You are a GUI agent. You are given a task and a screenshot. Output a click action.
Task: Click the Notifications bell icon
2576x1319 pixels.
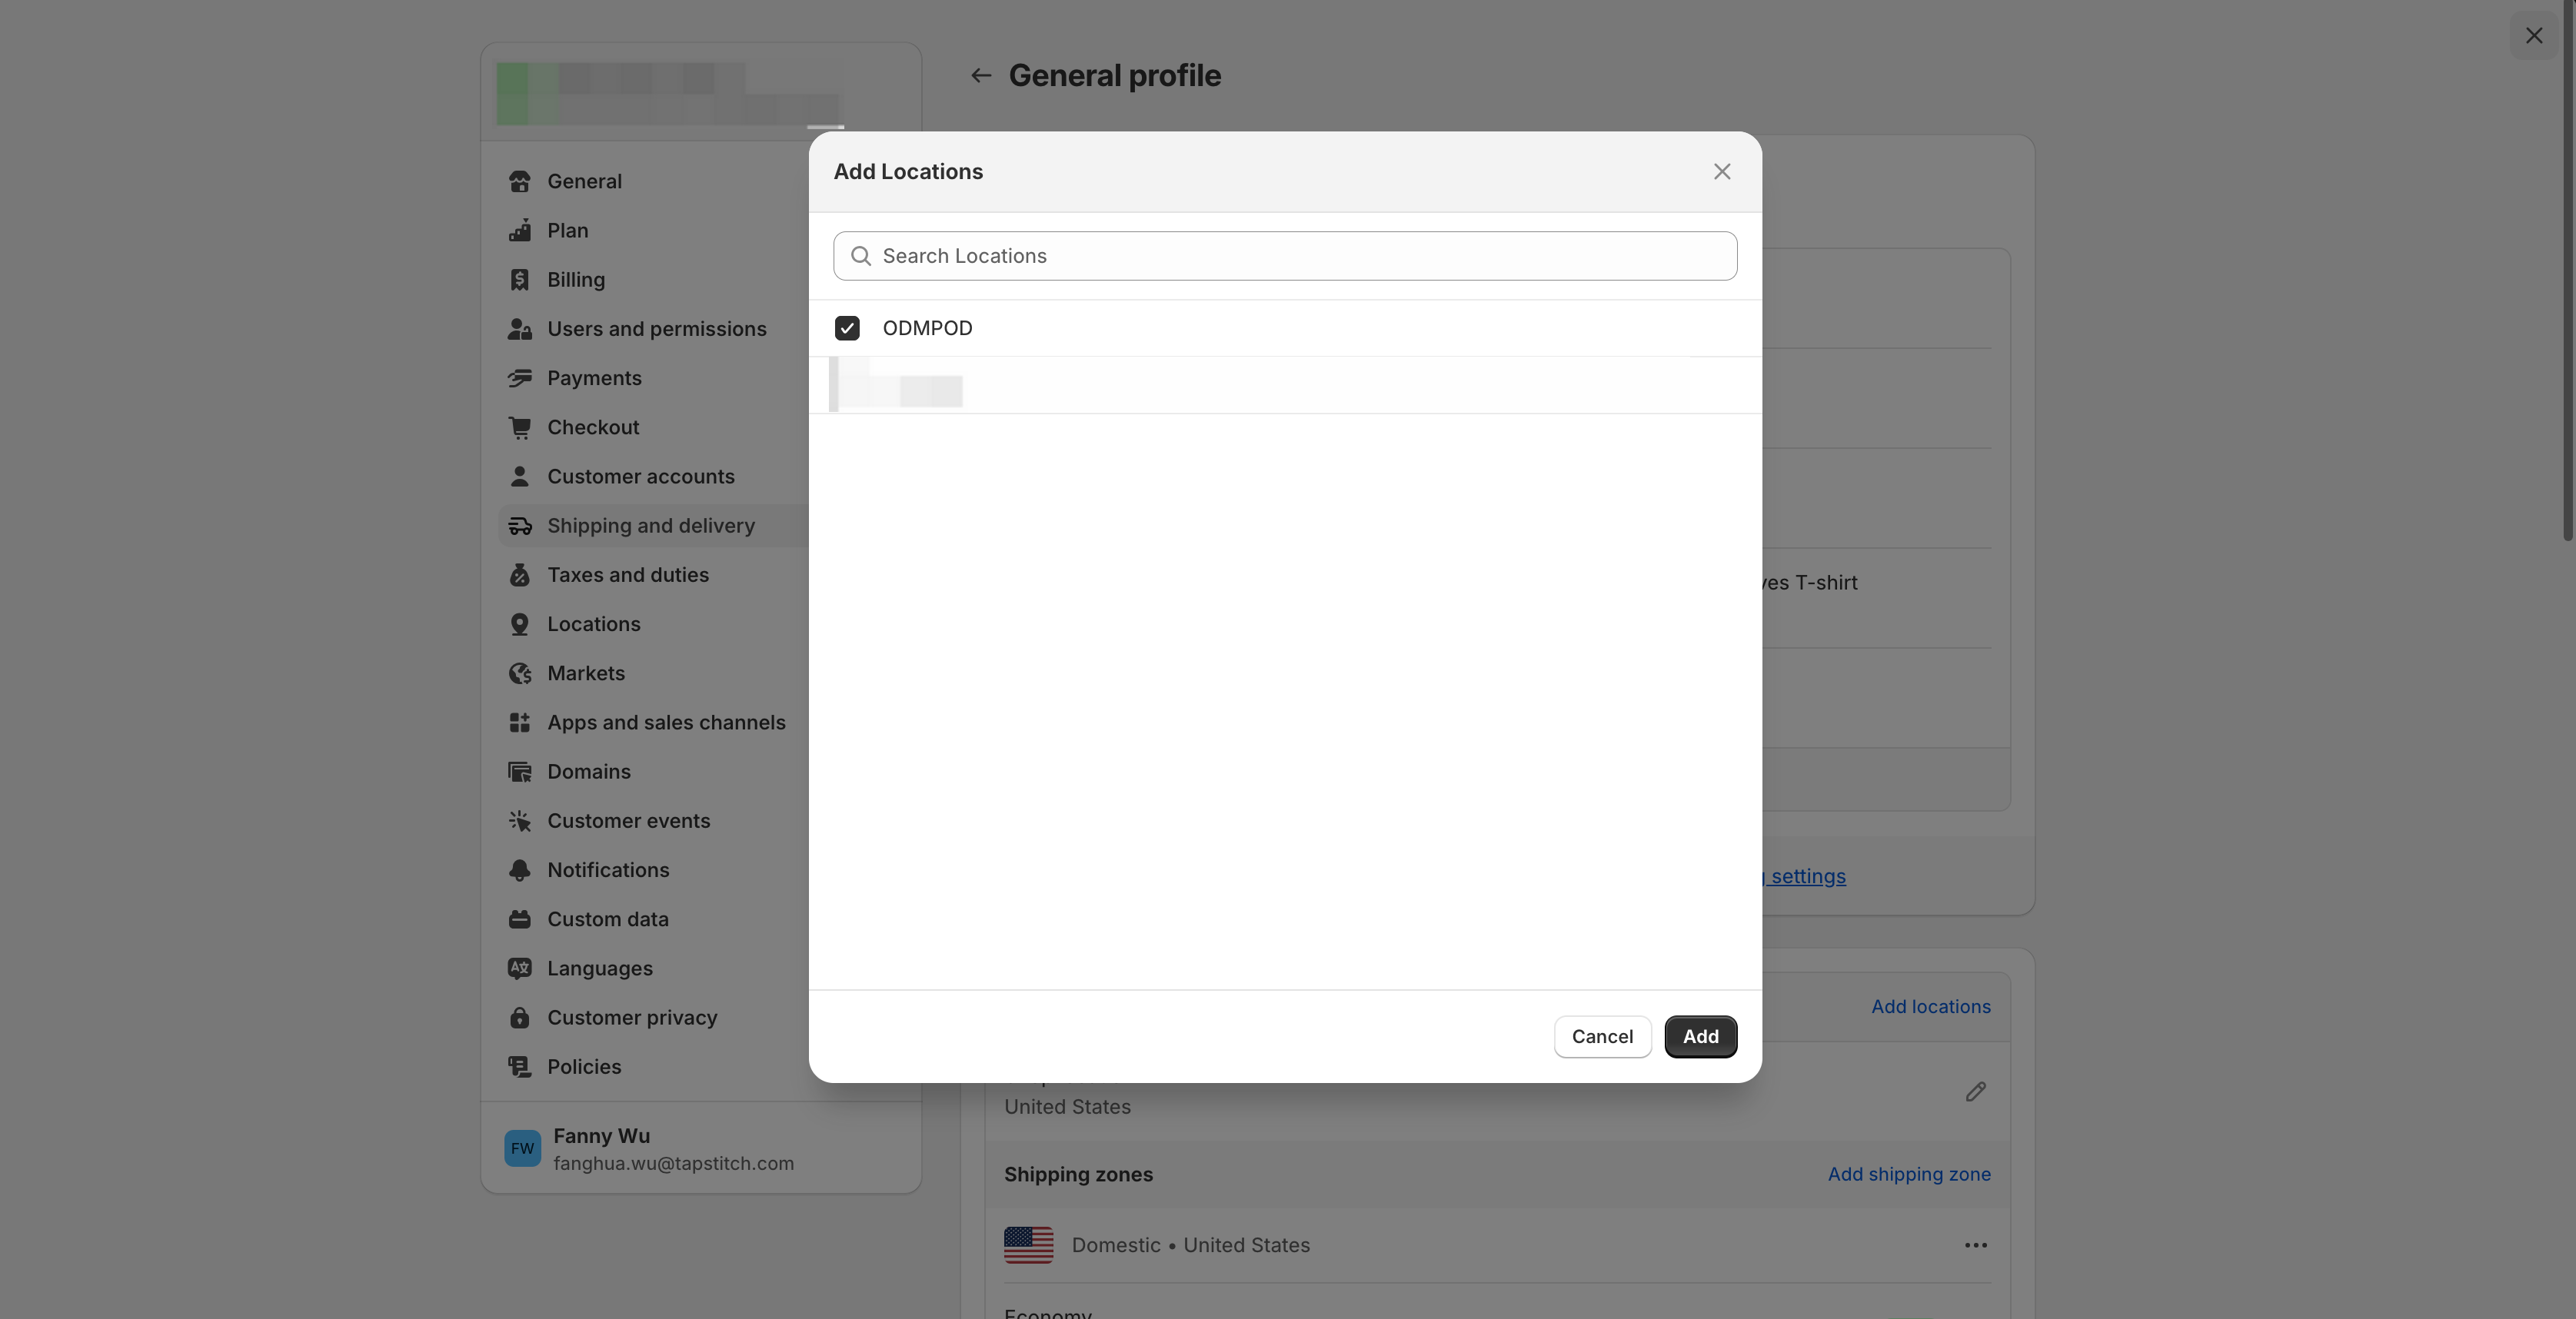click(519, 870)
